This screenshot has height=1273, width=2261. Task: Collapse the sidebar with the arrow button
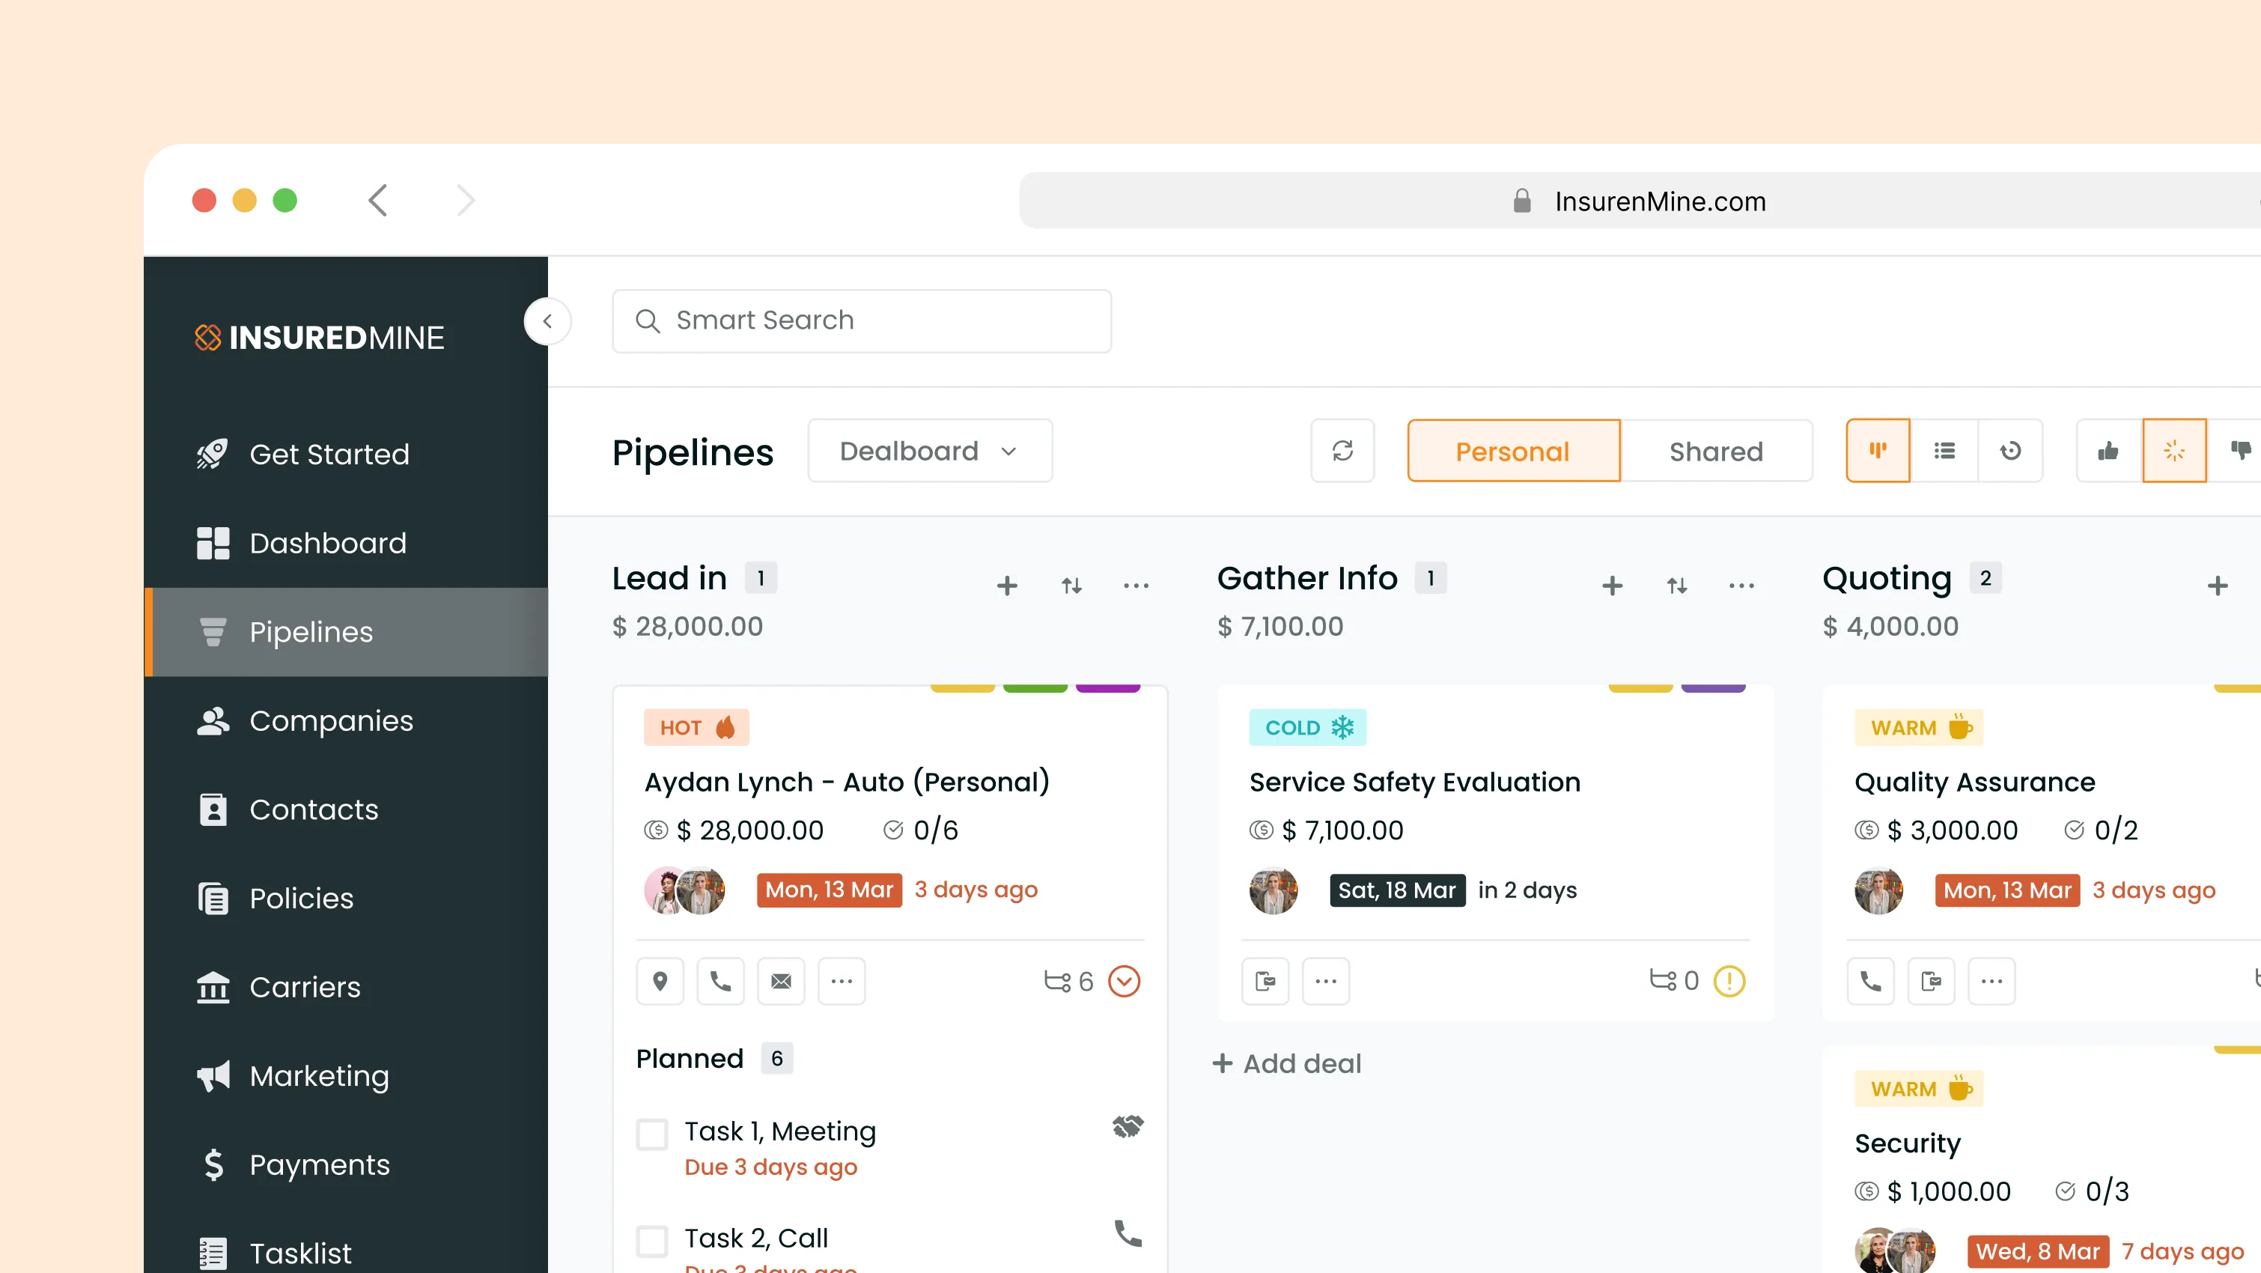[548, 320]
